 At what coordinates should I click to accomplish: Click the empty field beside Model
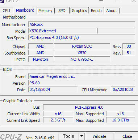116,31
